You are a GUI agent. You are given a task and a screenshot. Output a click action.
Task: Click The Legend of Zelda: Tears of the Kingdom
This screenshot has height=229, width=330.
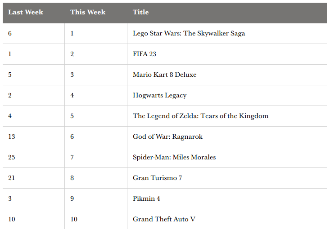(x=201, y=116)
